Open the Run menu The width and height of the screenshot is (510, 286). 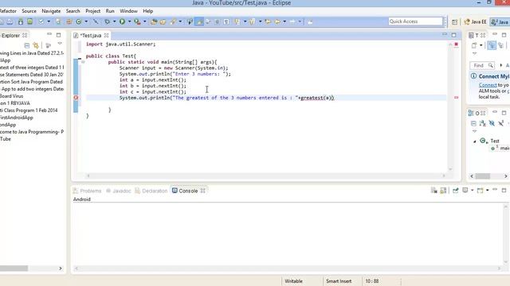pyautogui.click(x=110, y=11)
